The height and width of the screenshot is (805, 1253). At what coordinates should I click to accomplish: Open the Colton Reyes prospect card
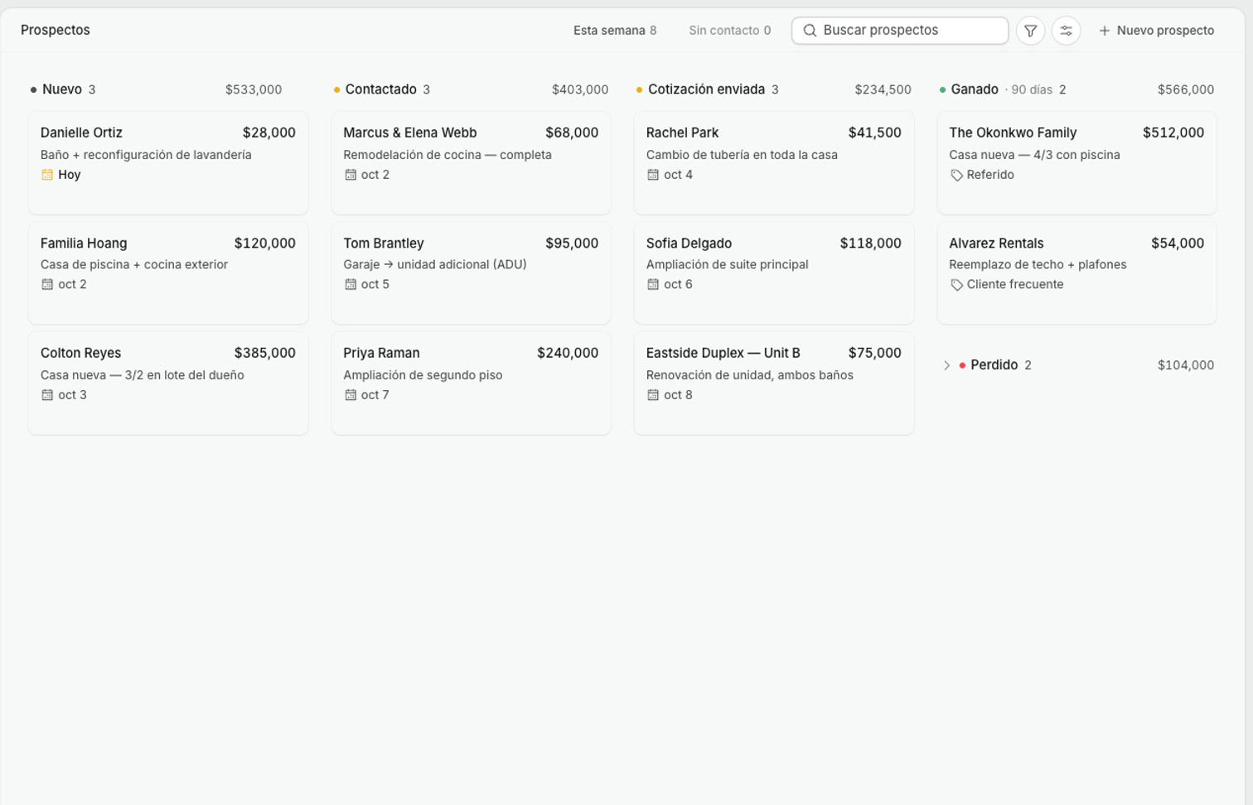point(168,383)
